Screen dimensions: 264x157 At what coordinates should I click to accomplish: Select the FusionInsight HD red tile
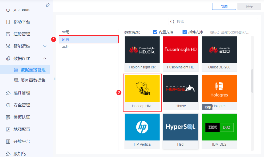coord(181,54)
